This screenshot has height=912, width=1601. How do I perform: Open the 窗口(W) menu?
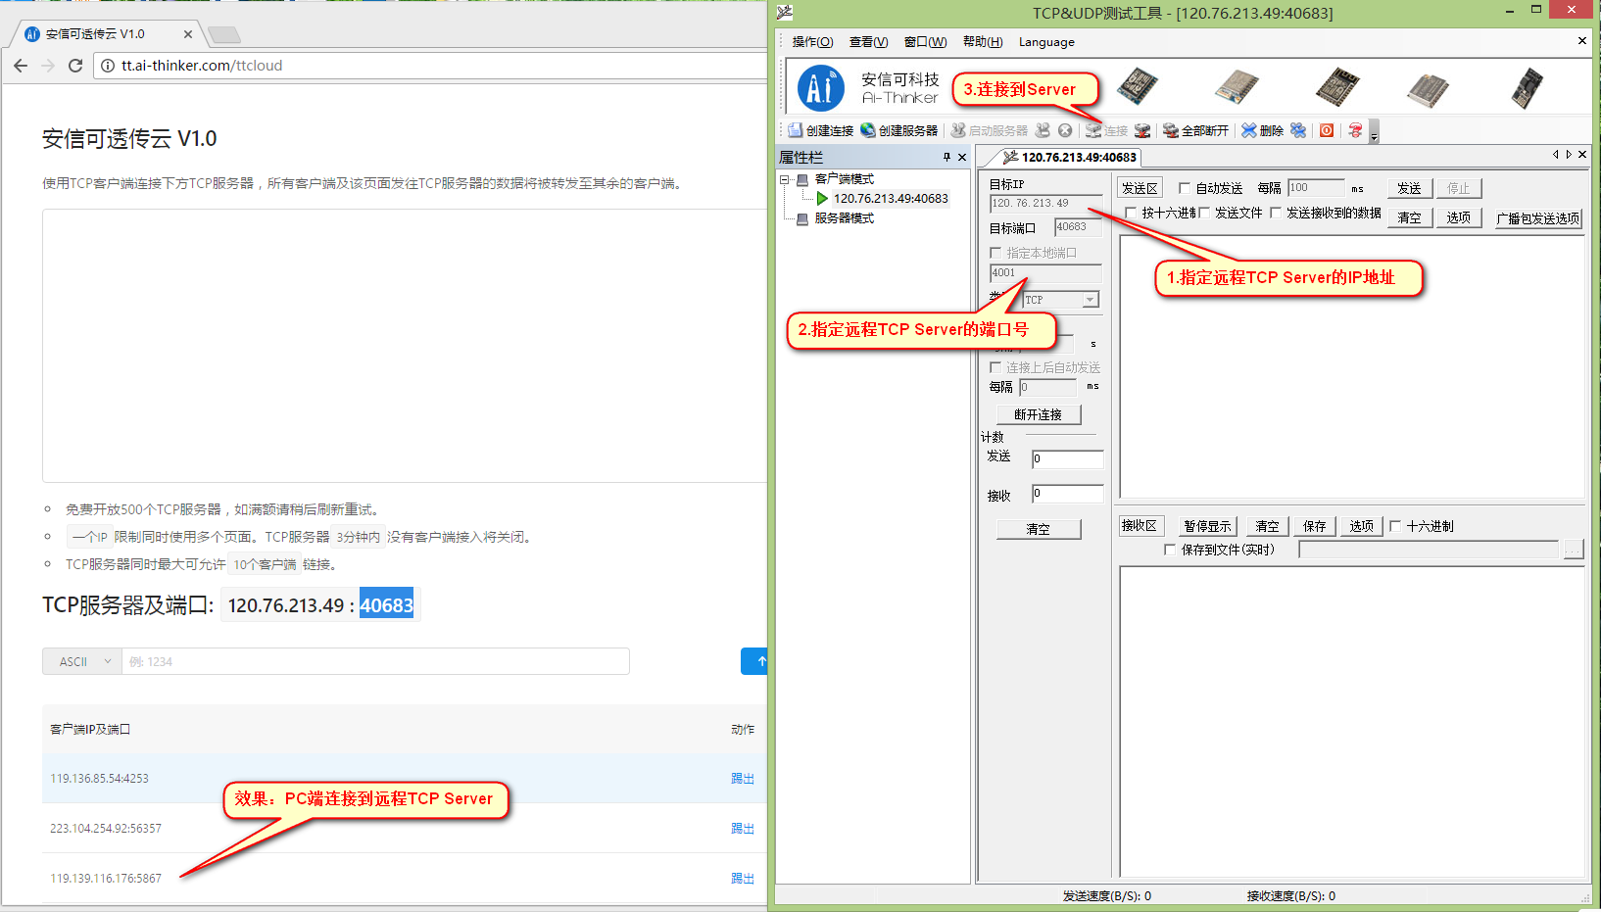click(925, 42)
